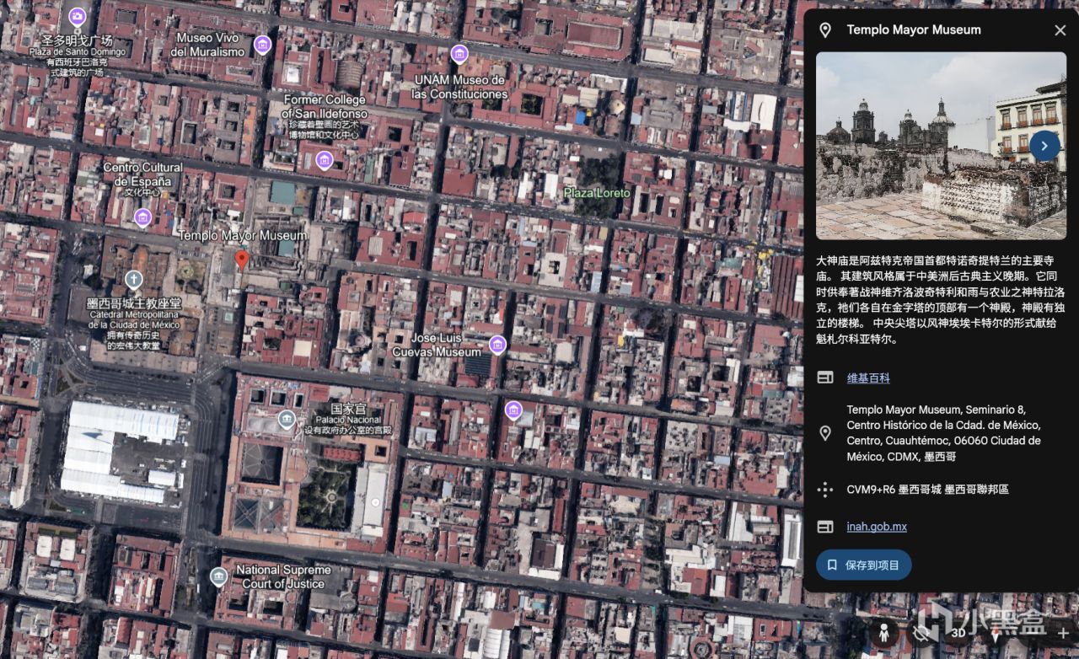Click the Seminario 8 address text
The image size is (1079, 659).
click(x=944, y=433)
